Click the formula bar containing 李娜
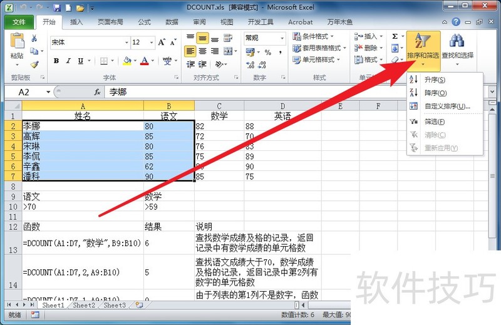This screenshot has height=325, width=501. pyautogui.click(x=296, y=92)
